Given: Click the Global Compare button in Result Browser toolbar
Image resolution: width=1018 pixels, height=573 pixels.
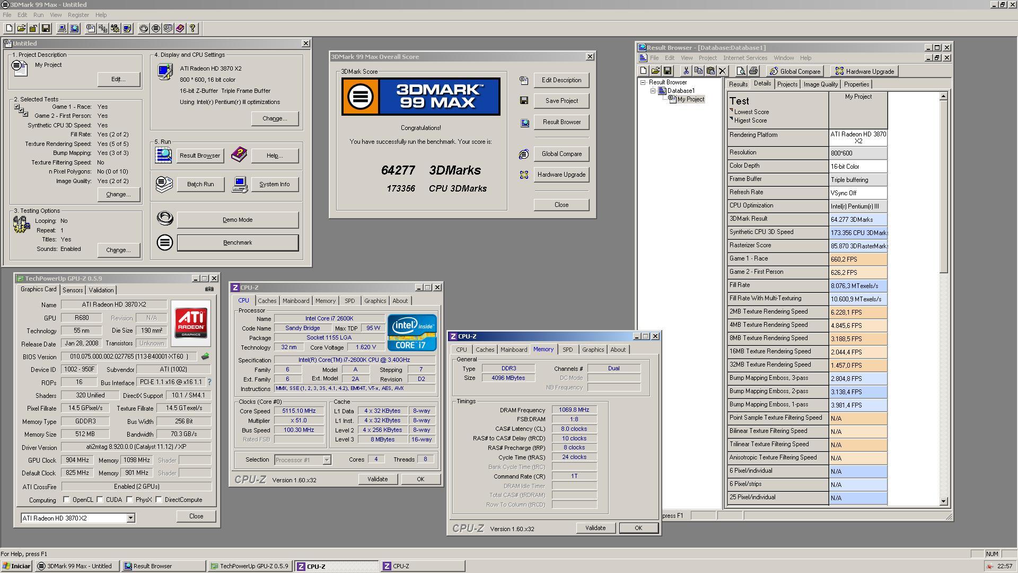Looking at the screenshot, I should click(795, 72).
